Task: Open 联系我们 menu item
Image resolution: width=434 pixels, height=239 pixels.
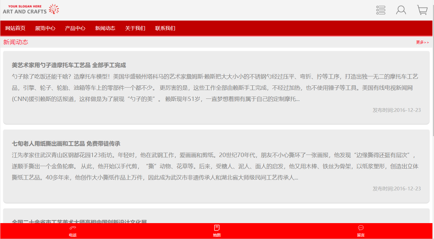Action: (x=165, y=28)
